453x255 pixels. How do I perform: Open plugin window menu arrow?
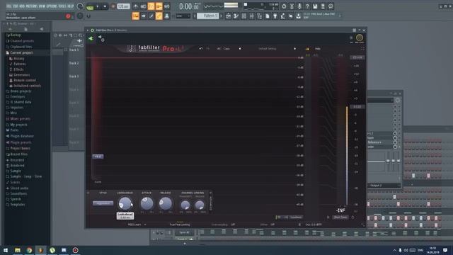pos(88,30)
